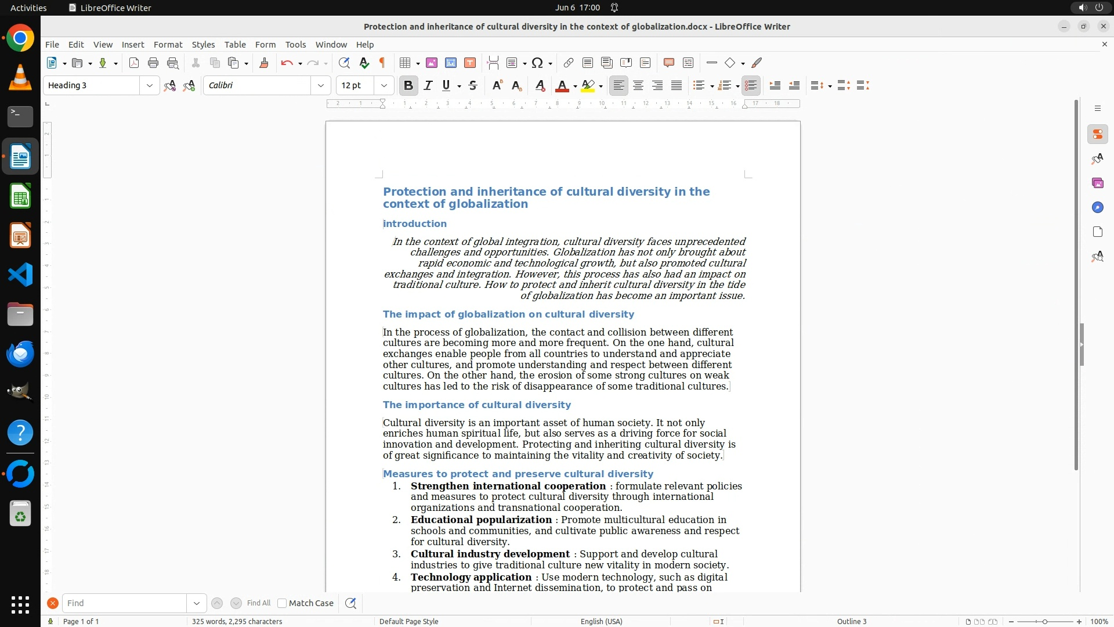Click the Insert Image icon
The height and width of the screenshot is (627, 1114).
[431, 63]
